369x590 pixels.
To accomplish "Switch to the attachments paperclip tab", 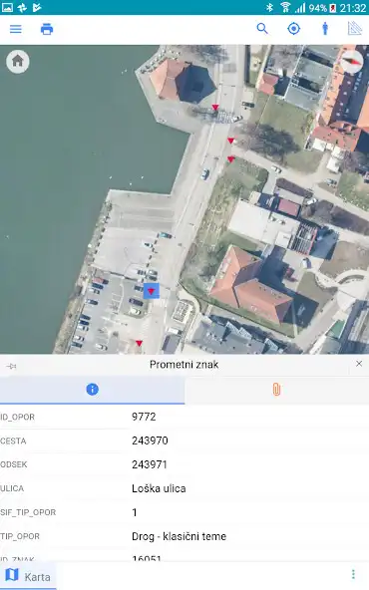I will [x=277, y=389].
